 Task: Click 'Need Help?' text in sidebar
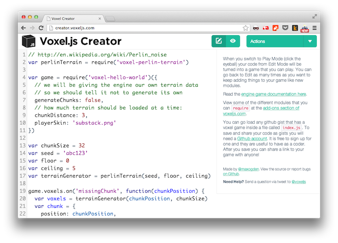pos(233,182)
